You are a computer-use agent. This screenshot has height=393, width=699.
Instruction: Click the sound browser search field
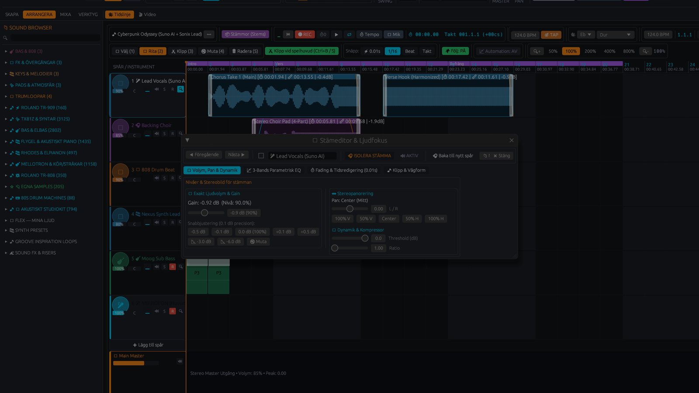click(55, 38)
